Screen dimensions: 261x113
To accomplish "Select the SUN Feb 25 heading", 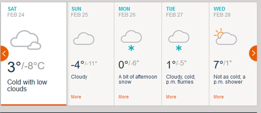I will tap(79, 12).
